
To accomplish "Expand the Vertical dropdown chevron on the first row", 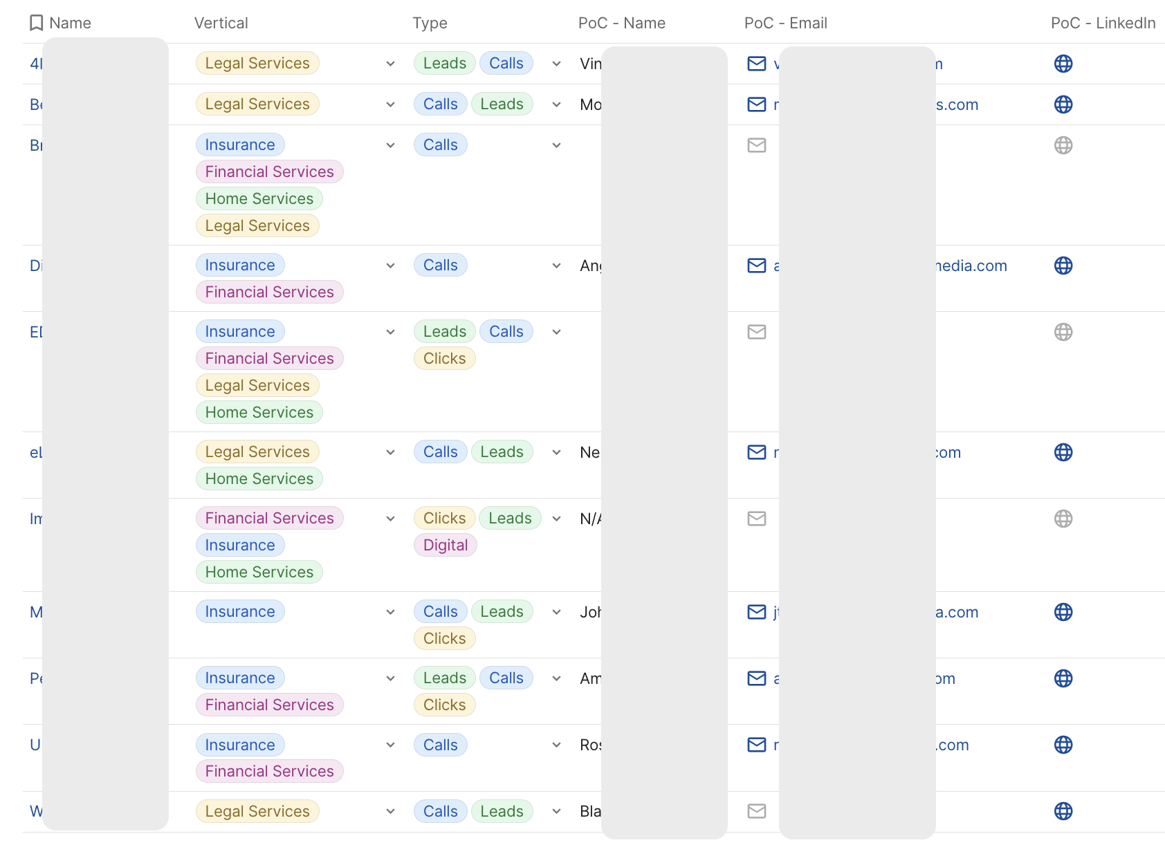I will (x=390, y=63).
